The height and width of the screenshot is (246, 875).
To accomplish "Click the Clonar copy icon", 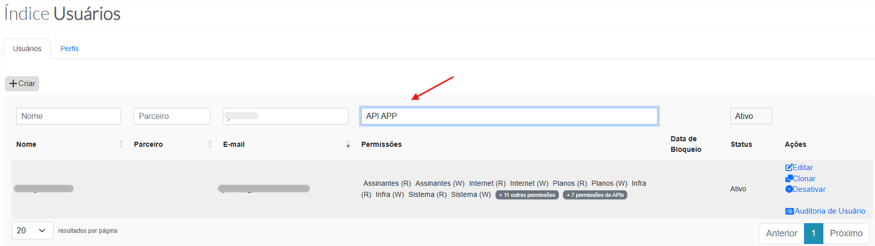I will tap(789, 179).
